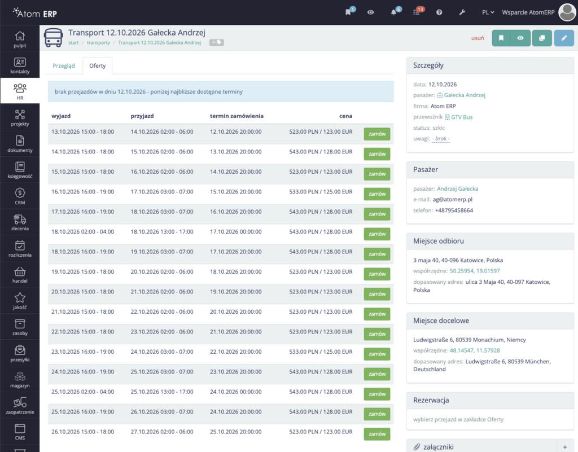Open the wrench settings icon

(x=462, y=12)
